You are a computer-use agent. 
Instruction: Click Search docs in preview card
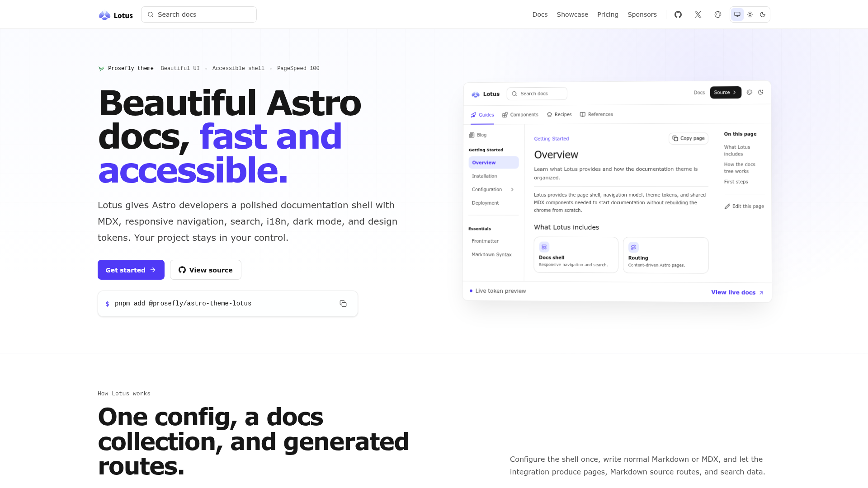pyautogui.click(x=537, y=94)
